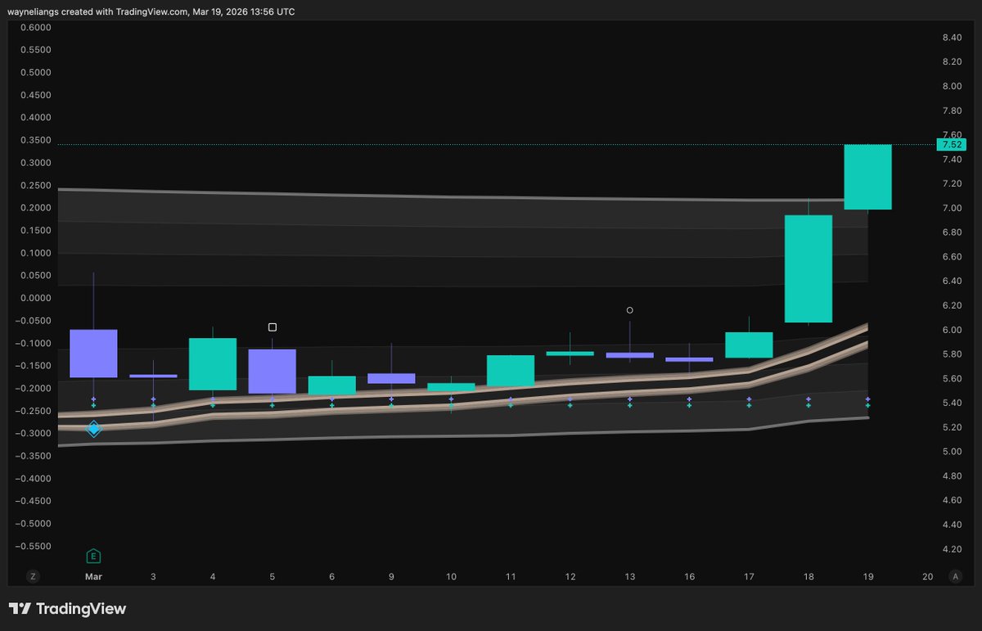Select the 7.52 current price label

[x=952, y=145]
